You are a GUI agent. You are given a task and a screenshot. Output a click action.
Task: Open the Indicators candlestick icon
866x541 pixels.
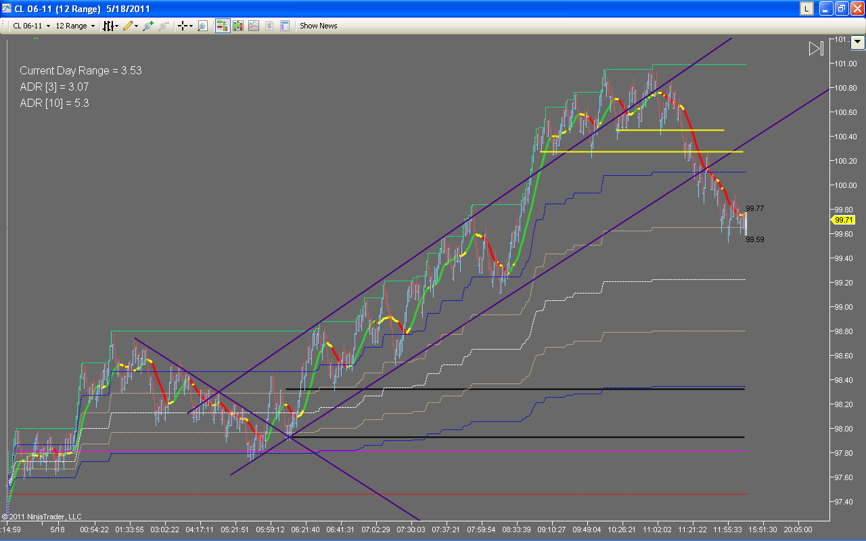click(238, 26)
